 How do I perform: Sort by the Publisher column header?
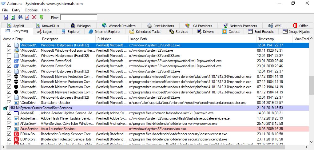112,39
